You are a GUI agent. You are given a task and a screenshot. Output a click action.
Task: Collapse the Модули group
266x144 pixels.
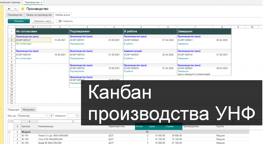tap(10, 132)
